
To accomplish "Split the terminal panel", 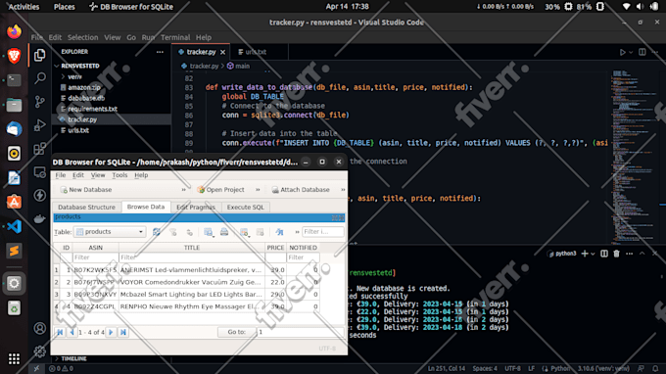I will pyautogui.click(x=604, y=254).
